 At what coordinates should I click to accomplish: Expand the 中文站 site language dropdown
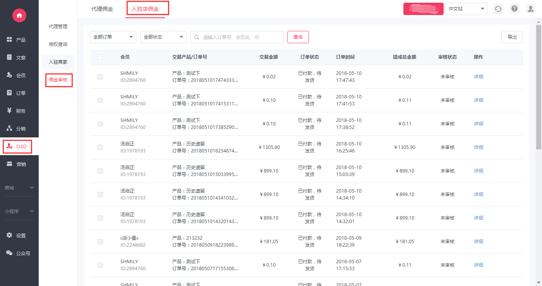pos(466,9)
